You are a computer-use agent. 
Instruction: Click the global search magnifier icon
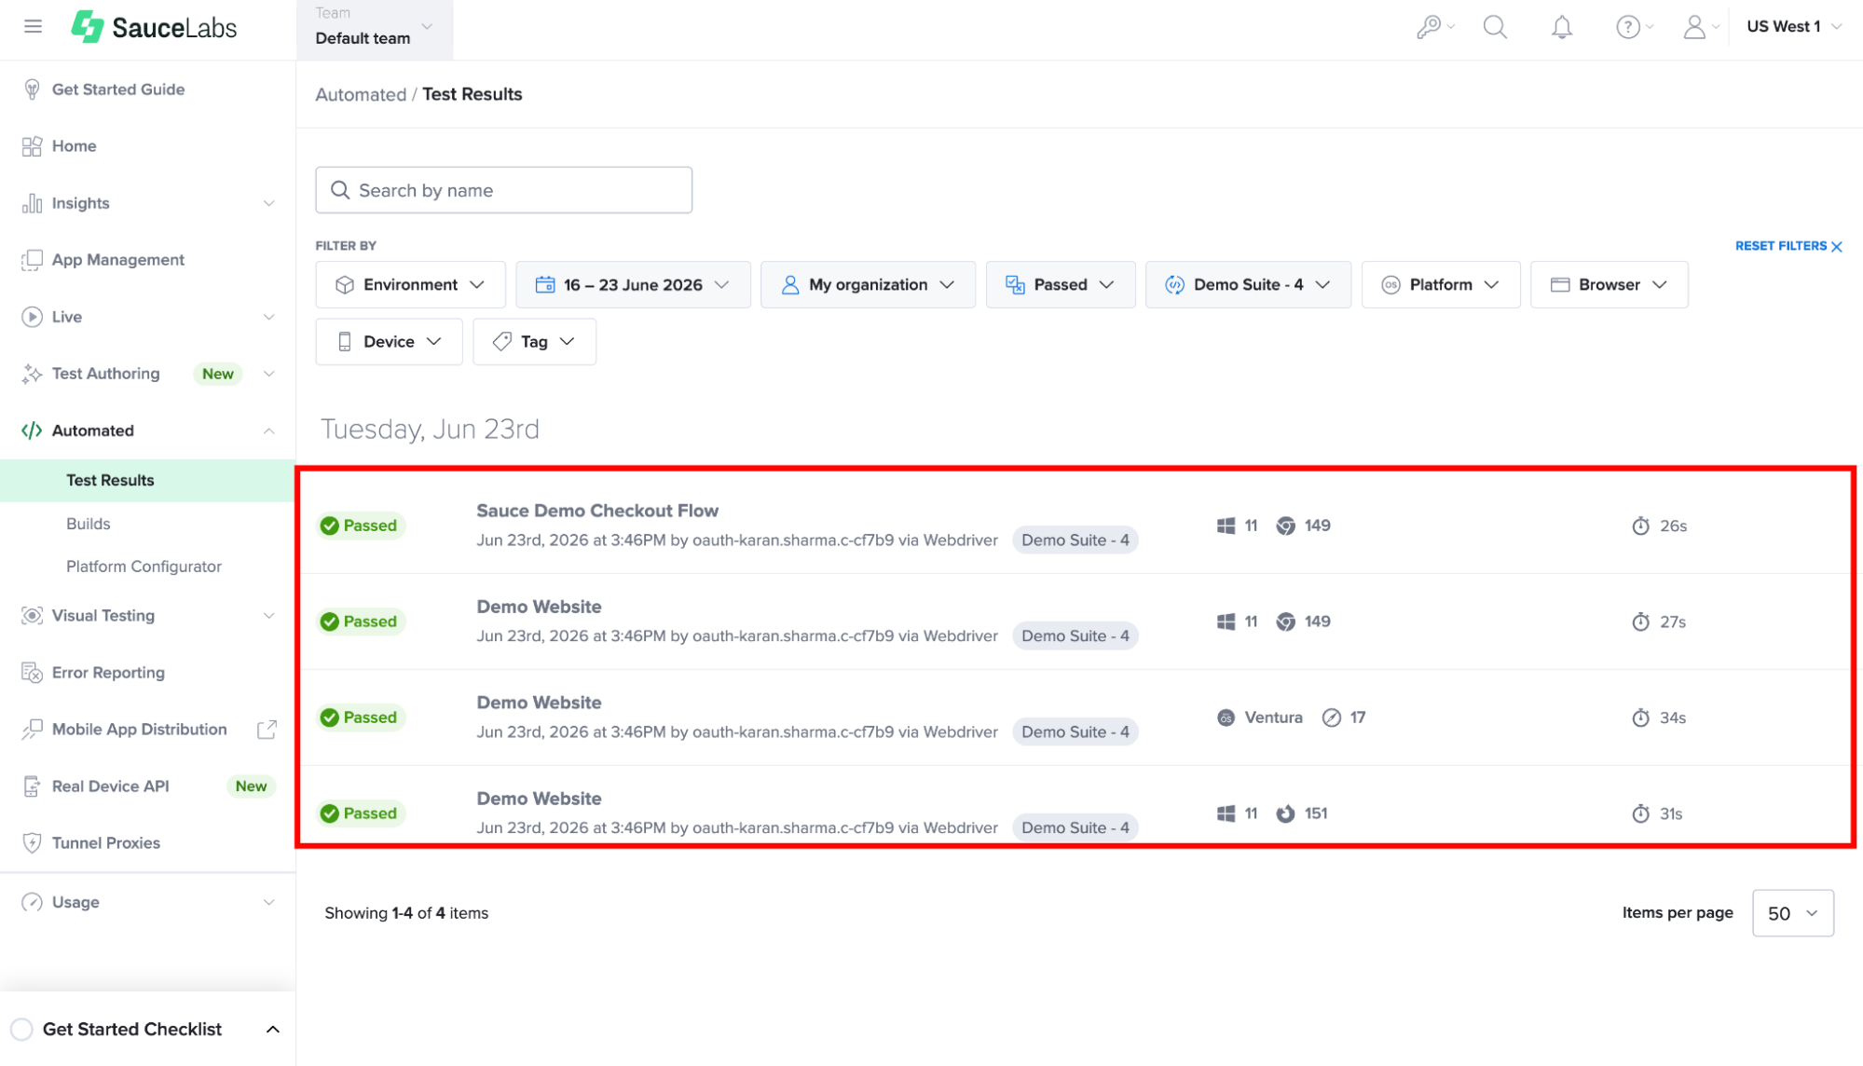click(x=1495, y=27)
